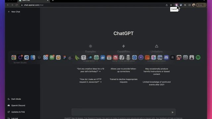212x119 pixels.
Task: Click the pink extension icon in toolbar
Action: [176, 5]
